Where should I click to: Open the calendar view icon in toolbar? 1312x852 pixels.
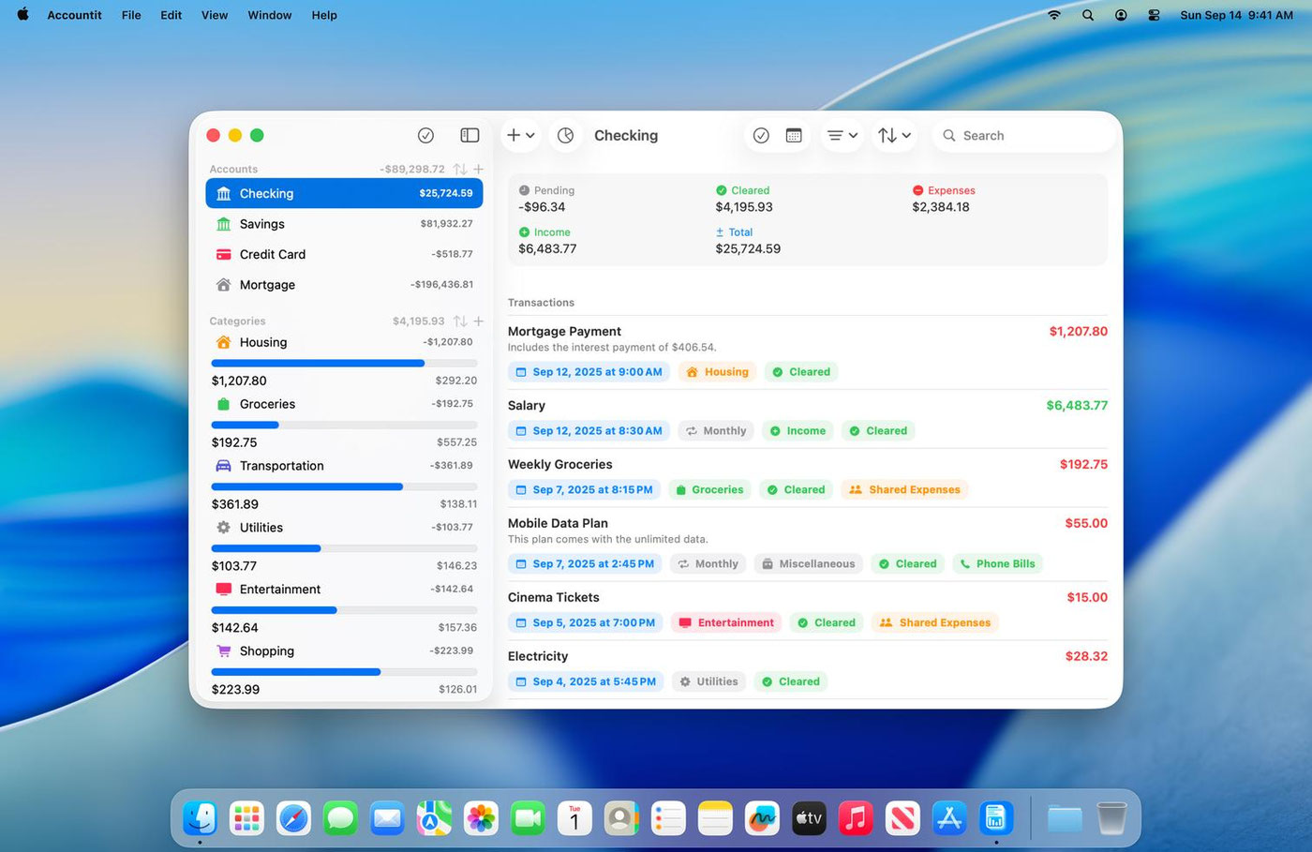coord(794,136)
